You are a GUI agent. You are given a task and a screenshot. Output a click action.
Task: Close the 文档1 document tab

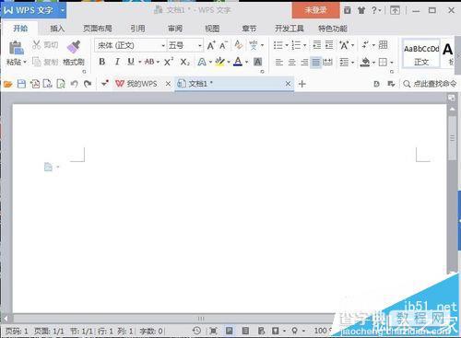pos(288,84)
